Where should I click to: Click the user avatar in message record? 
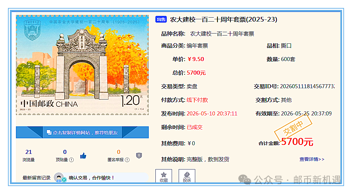point(59,177)
